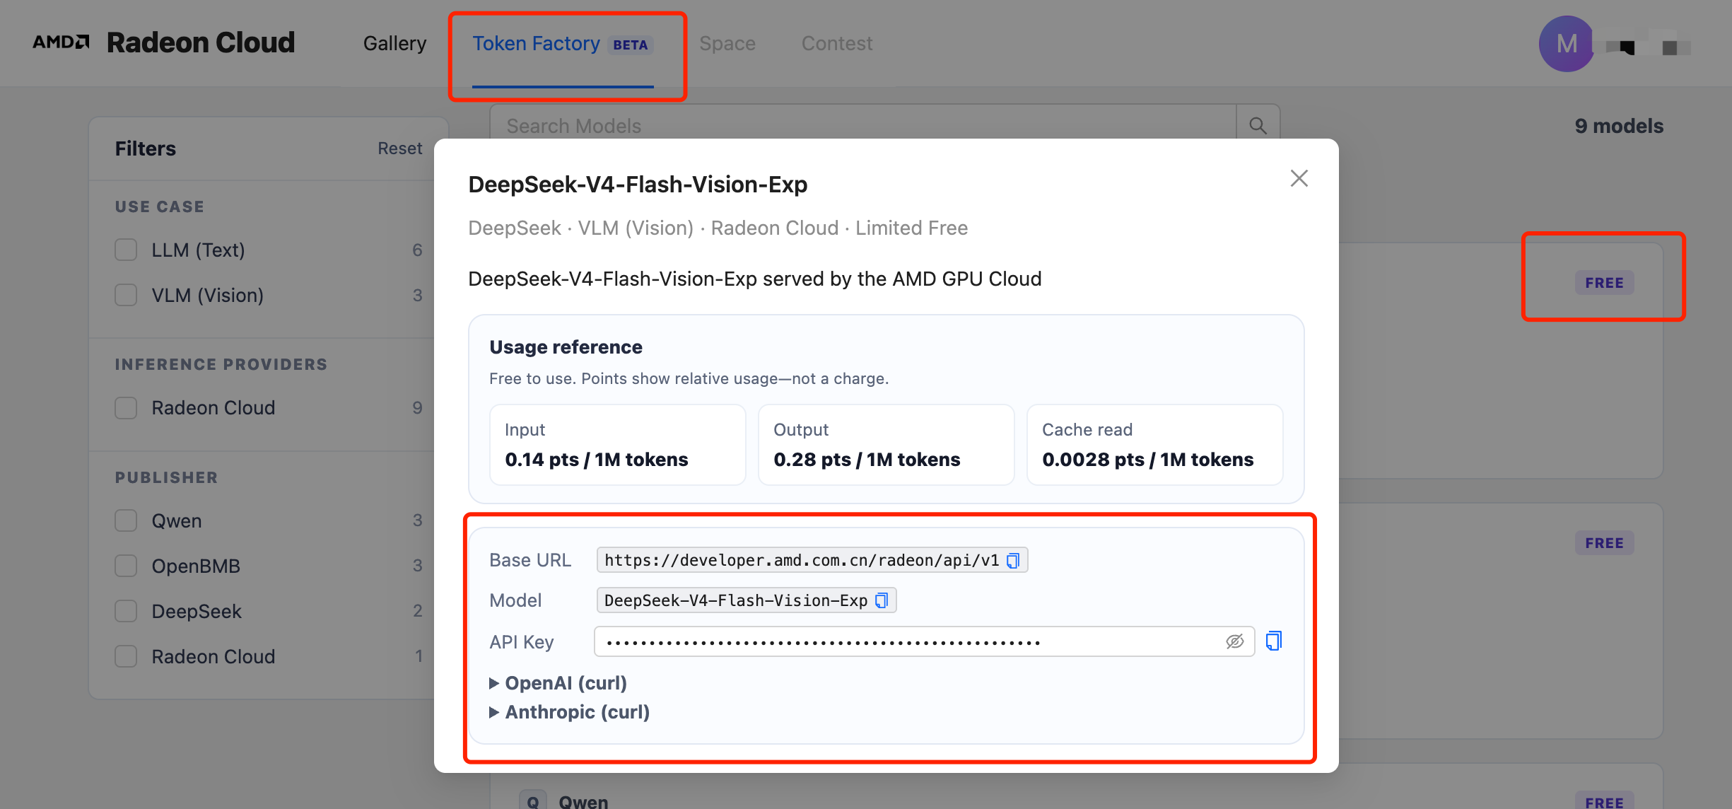Open the Gallery tab
Viewport: 1732px width, 809px height.
pos(394,44)
